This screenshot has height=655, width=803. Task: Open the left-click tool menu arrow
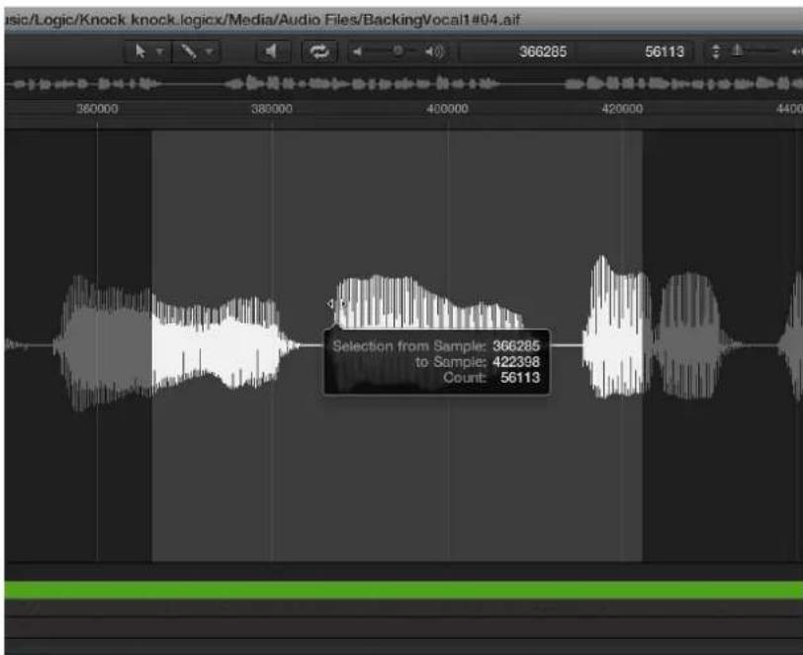pyautogui.click(x=160, y=51)
